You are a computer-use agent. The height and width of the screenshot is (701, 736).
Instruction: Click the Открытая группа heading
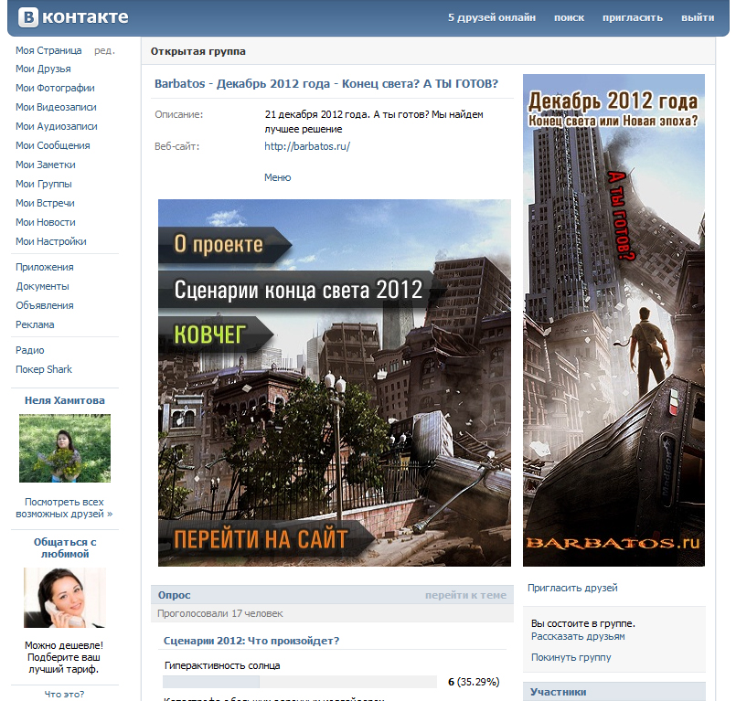(x=198, y=51)
